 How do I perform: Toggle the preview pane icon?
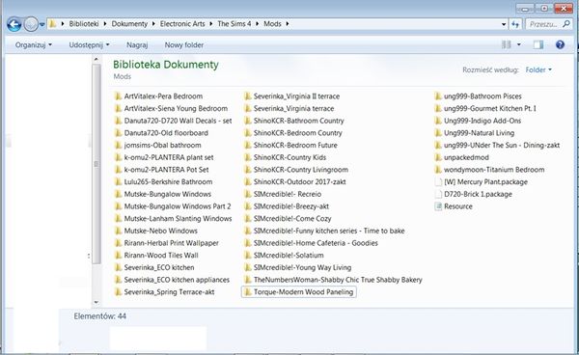tap(538, 44)
